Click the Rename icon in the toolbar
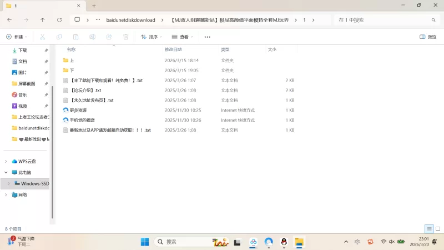 [92, 37]
